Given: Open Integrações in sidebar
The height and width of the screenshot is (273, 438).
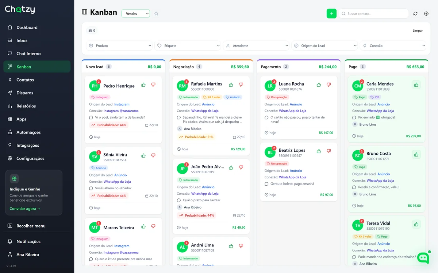Looking at the screenshot, I should pyautogui.click(x=37, y=145).
